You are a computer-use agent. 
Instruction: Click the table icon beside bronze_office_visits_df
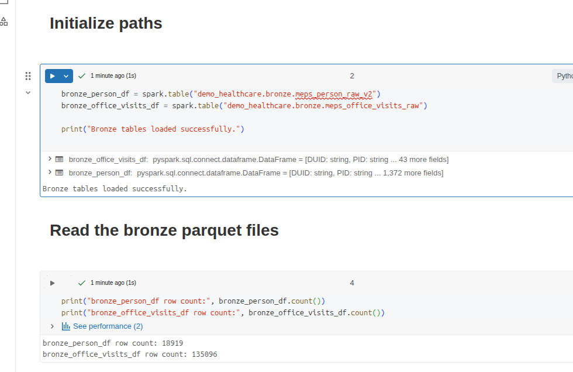60,159
